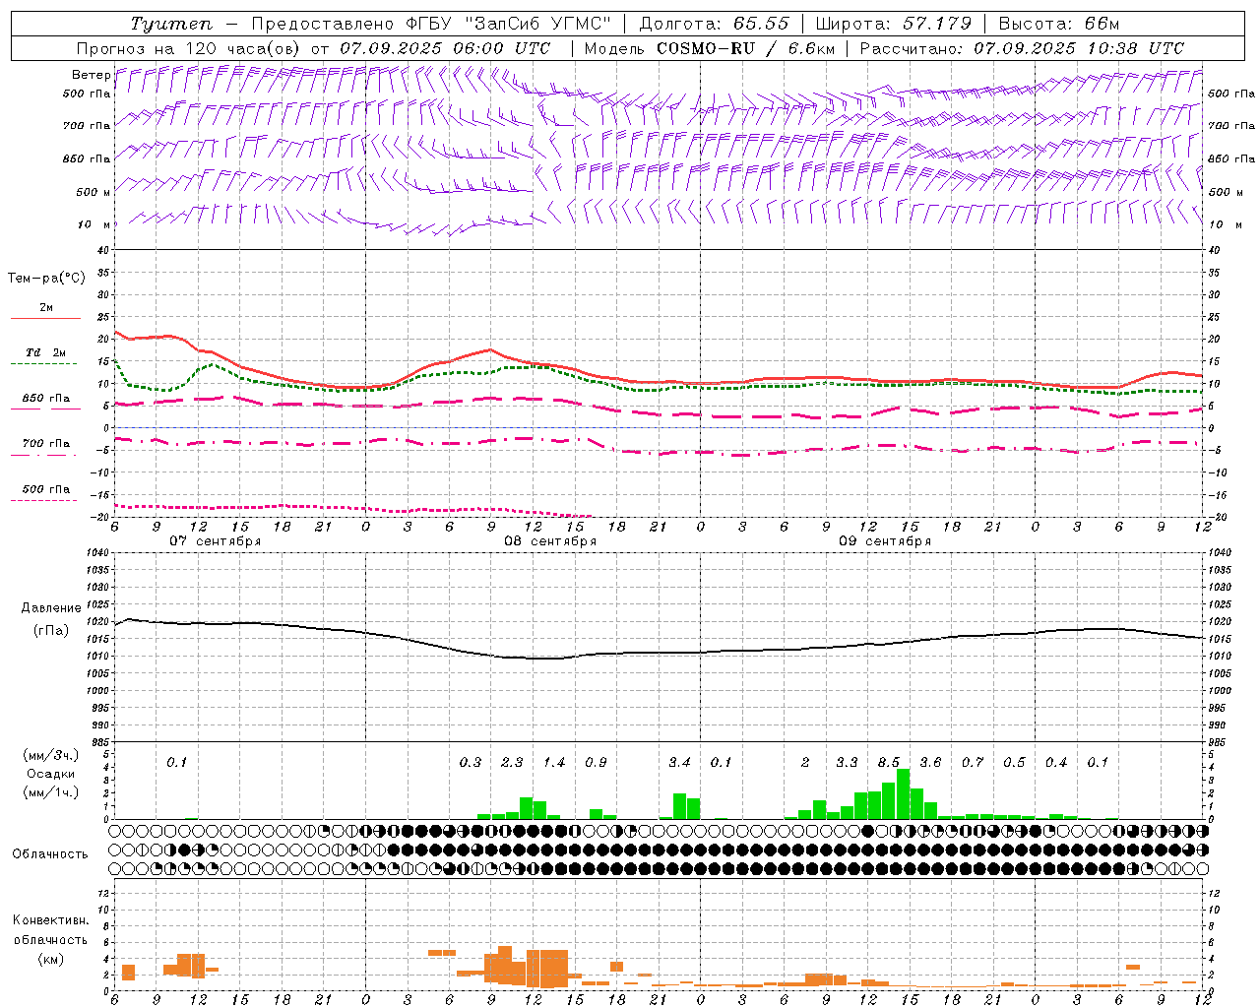Click the 3-hour precipitation value "0.9"
Screen dimensions: 1260x1008
tap(596, 763)
